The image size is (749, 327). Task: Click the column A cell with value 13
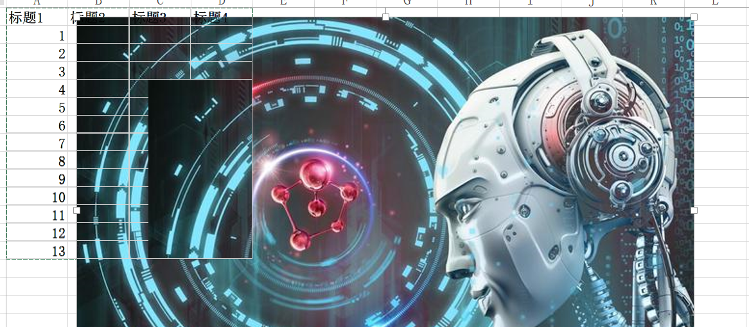coord(37,250)
